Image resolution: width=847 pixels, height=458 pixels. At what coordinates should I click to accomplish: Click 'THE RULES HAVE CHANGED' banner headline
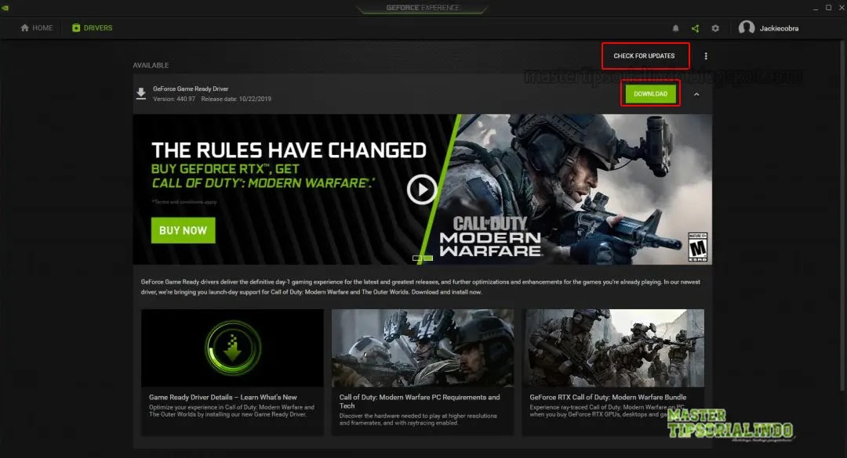[289, 150]
